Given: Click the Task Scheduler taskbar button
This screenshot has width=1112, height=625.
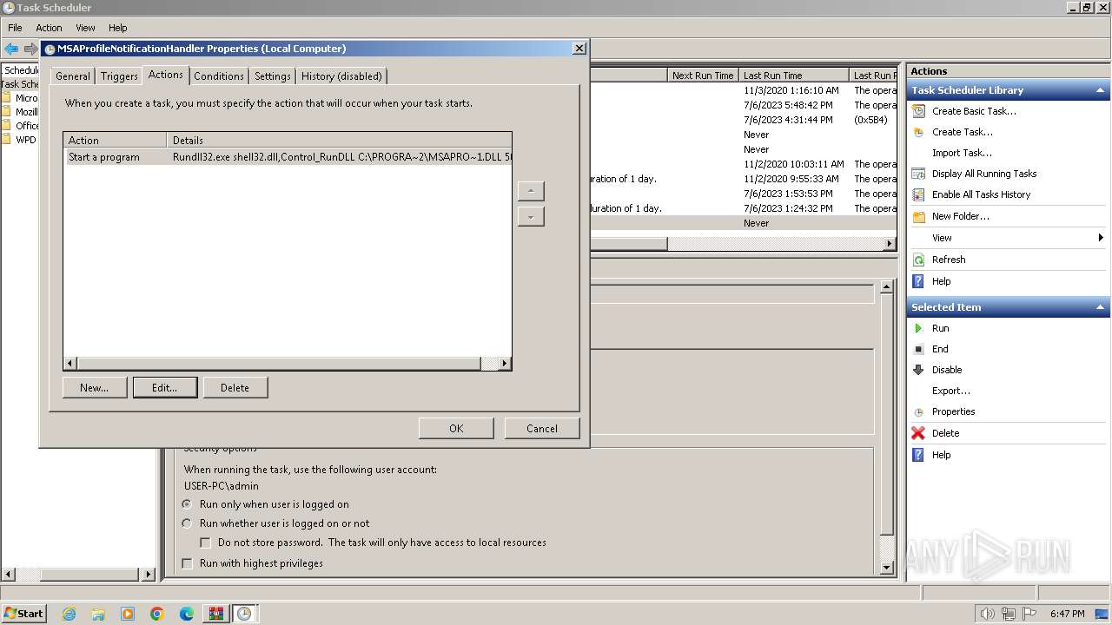Looking at the screenshot, I should [x=244, y=614].
